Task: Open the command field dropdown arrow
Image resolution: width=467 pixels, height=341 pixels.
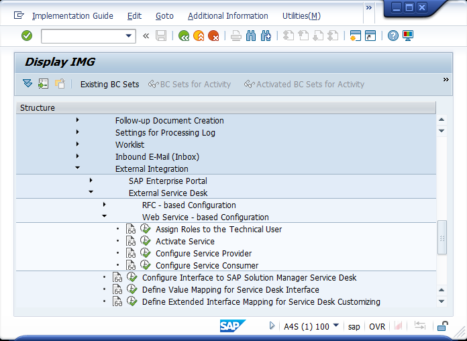Action: (129, 36)
